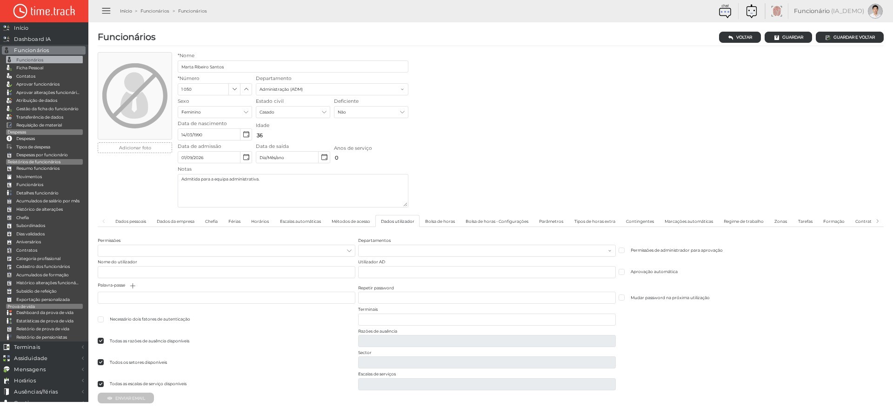Click the VOLTAR button
Viewport: 893px width, 408px height.
tap(740, 37)
